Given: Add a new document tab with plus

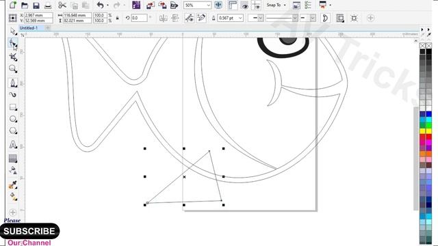Looking at the screenshot, I should coord(47,28).
